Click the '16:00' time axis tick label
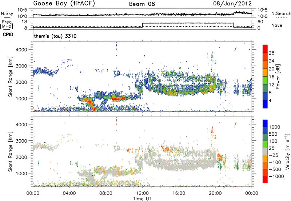This screenshot has height=201, width=291. (179, 193)
